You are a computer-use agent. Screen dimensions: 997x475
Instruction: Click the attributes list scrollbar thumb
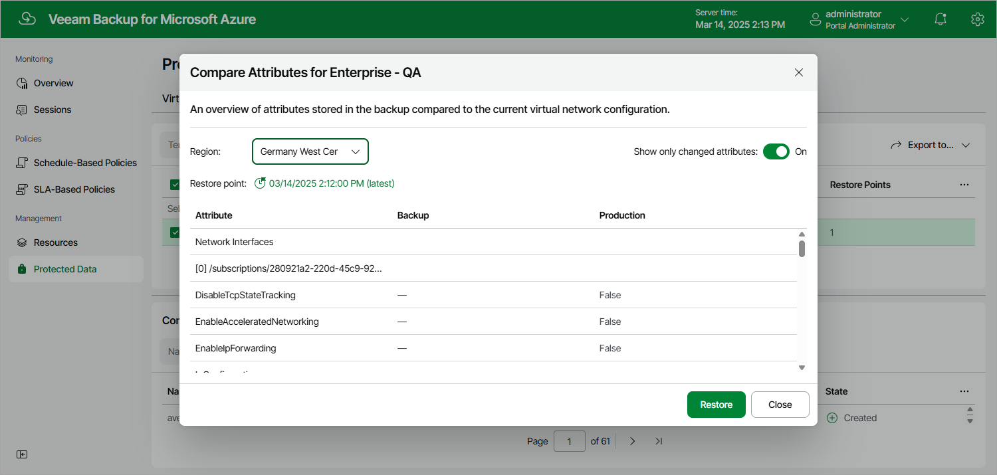pos(802,248)
